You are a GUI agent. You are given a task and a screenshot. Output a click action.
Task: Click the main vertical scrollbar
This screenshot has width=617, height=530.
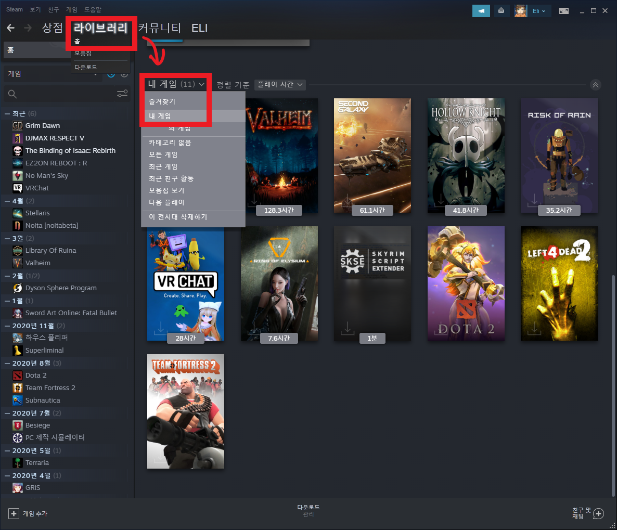613,385
